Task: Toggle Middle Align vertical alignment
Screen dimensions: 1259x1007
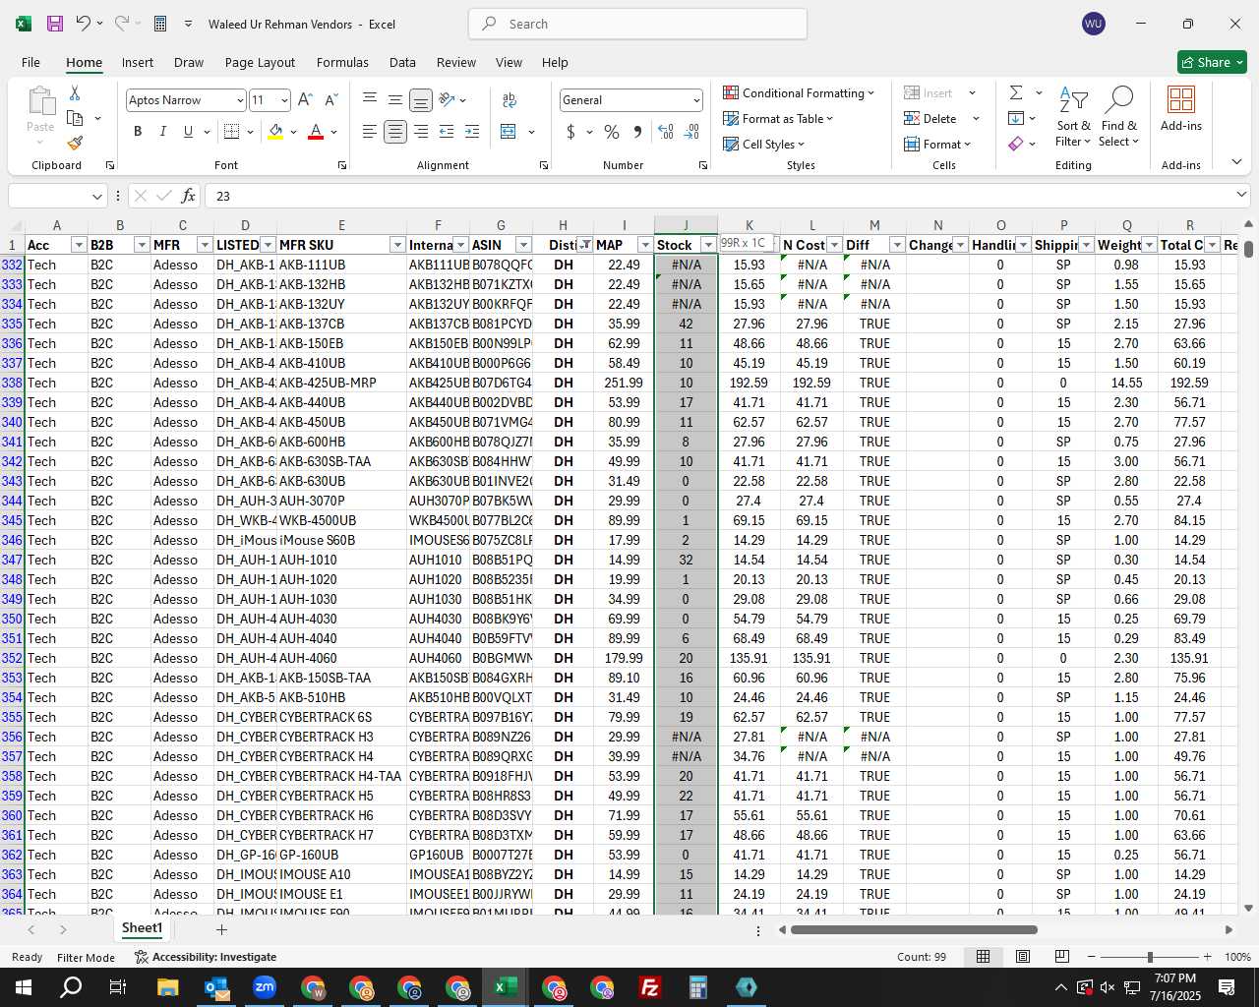Action: [395, 99]
